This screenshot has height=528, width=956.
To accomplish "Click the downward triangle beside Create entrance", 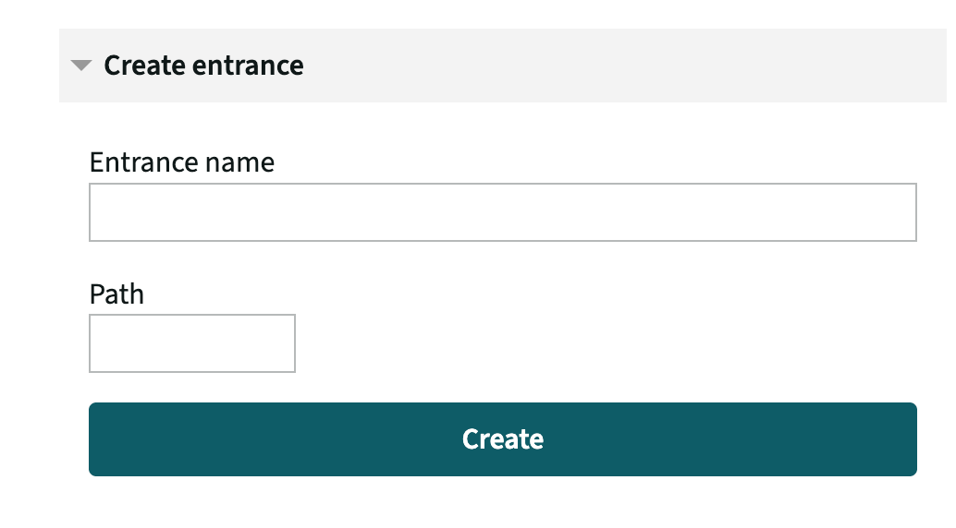I will 81,66.
